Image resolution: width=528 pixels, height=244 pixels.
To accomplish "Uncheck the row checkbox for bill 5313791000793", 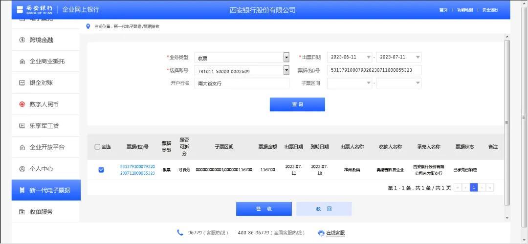I will [101, 170].
